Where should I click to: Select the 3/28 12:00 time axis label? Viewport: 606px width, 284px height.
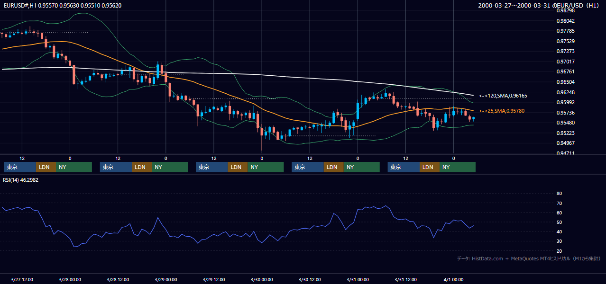[118, 279]
